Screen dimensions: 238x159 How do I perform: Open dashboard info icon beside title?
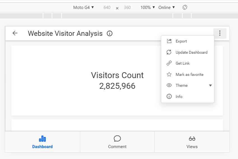(110, 33)
